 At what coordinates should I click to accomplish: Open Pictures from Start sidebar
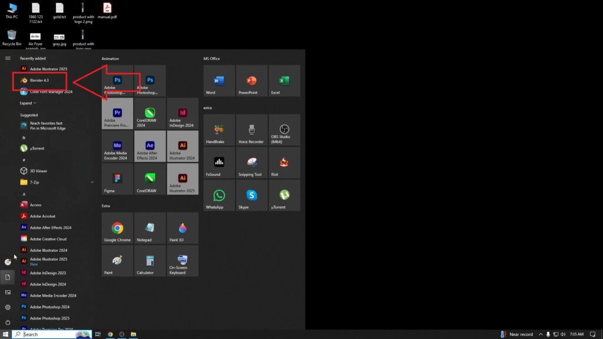coord(8,292)
